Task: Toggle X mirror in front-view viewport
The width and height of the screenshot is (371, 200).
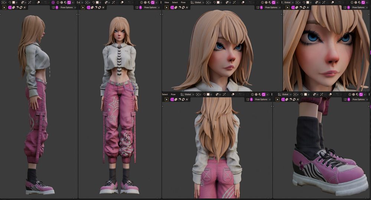Action: point(140,7)
